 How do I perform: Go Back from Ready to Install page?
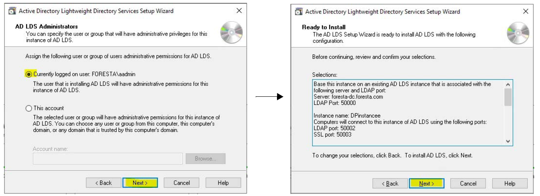tap(390, 184)
